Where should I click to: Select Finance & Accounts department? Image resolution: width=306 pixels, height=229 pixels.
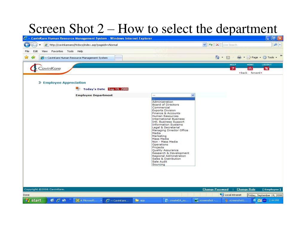point(173,113)
